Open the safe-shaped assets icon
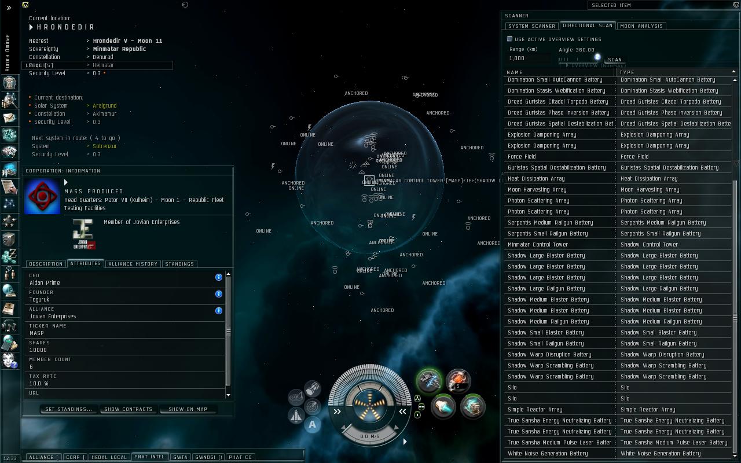 click(x=9, y=239)
